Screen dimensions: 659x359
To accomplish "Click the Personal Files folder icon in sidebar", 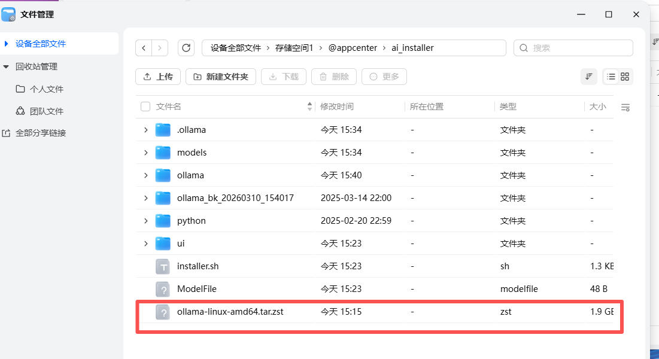I will [20, 89].
